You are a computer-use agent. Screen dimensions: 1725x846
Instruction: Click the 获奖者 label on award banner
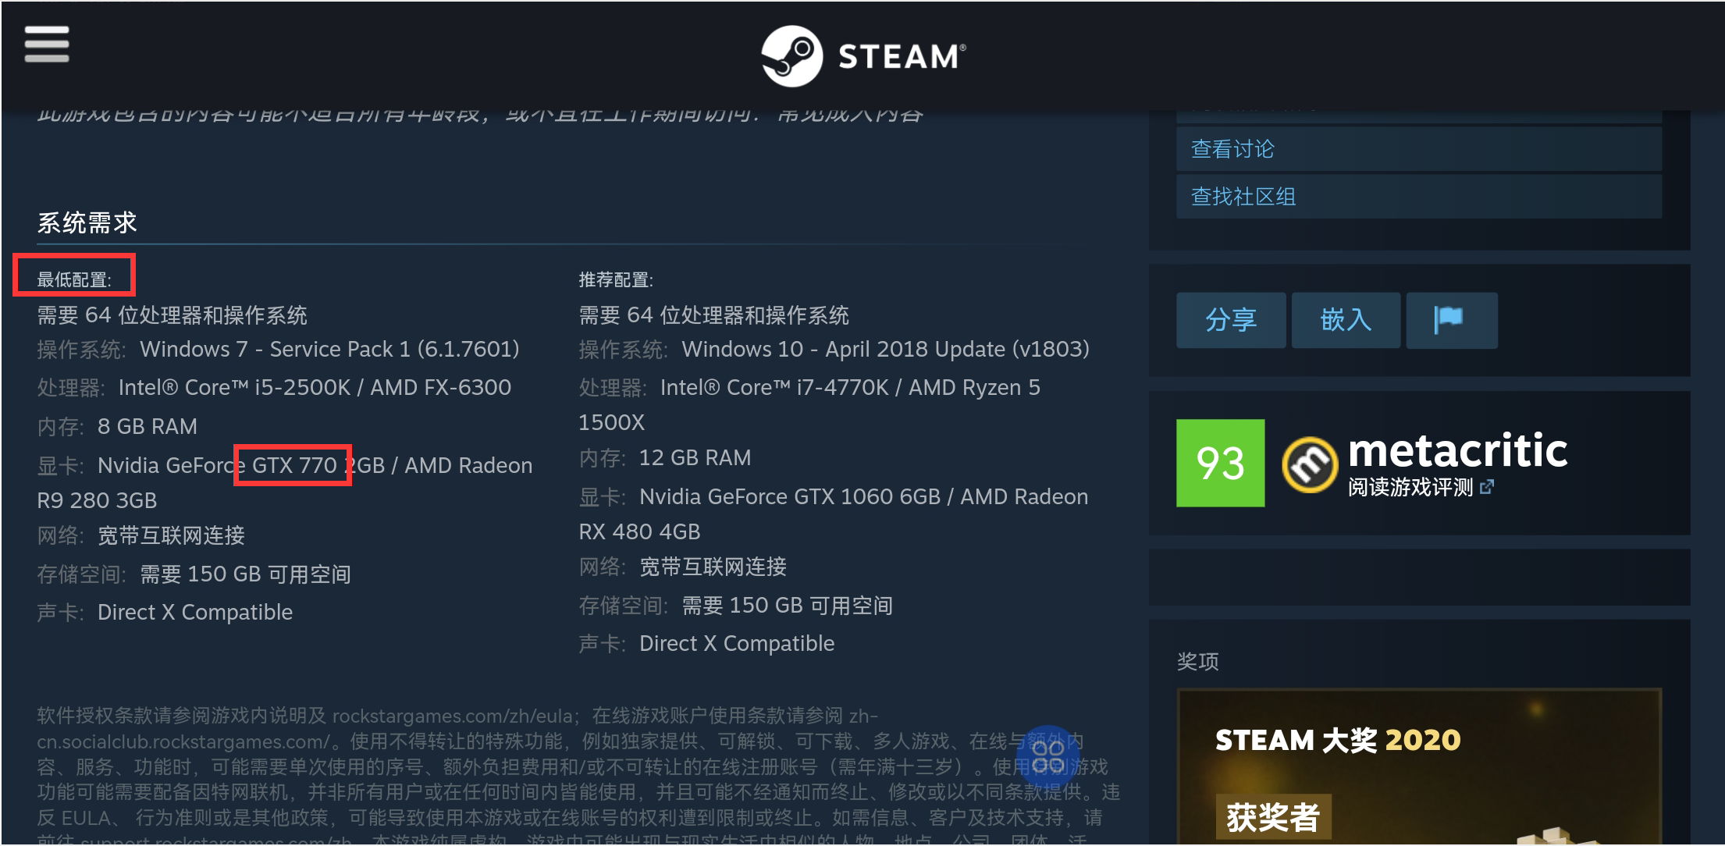(x=1272, y=817)
